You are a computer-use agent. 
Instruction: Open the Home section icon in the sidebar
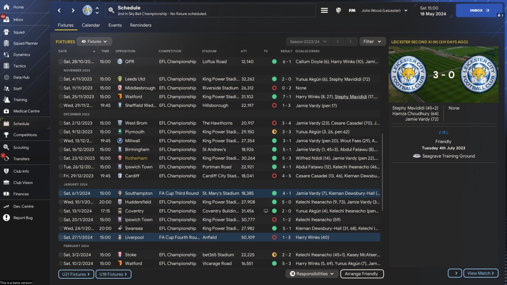[x=6, y=7]
